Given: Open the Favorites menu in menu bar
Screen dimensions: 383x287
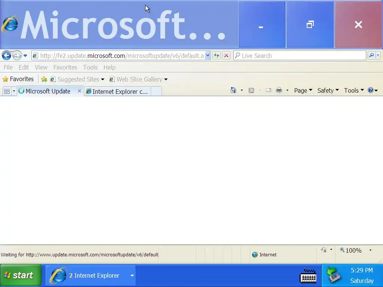Looking at the screenshot, I should (65, 67).
